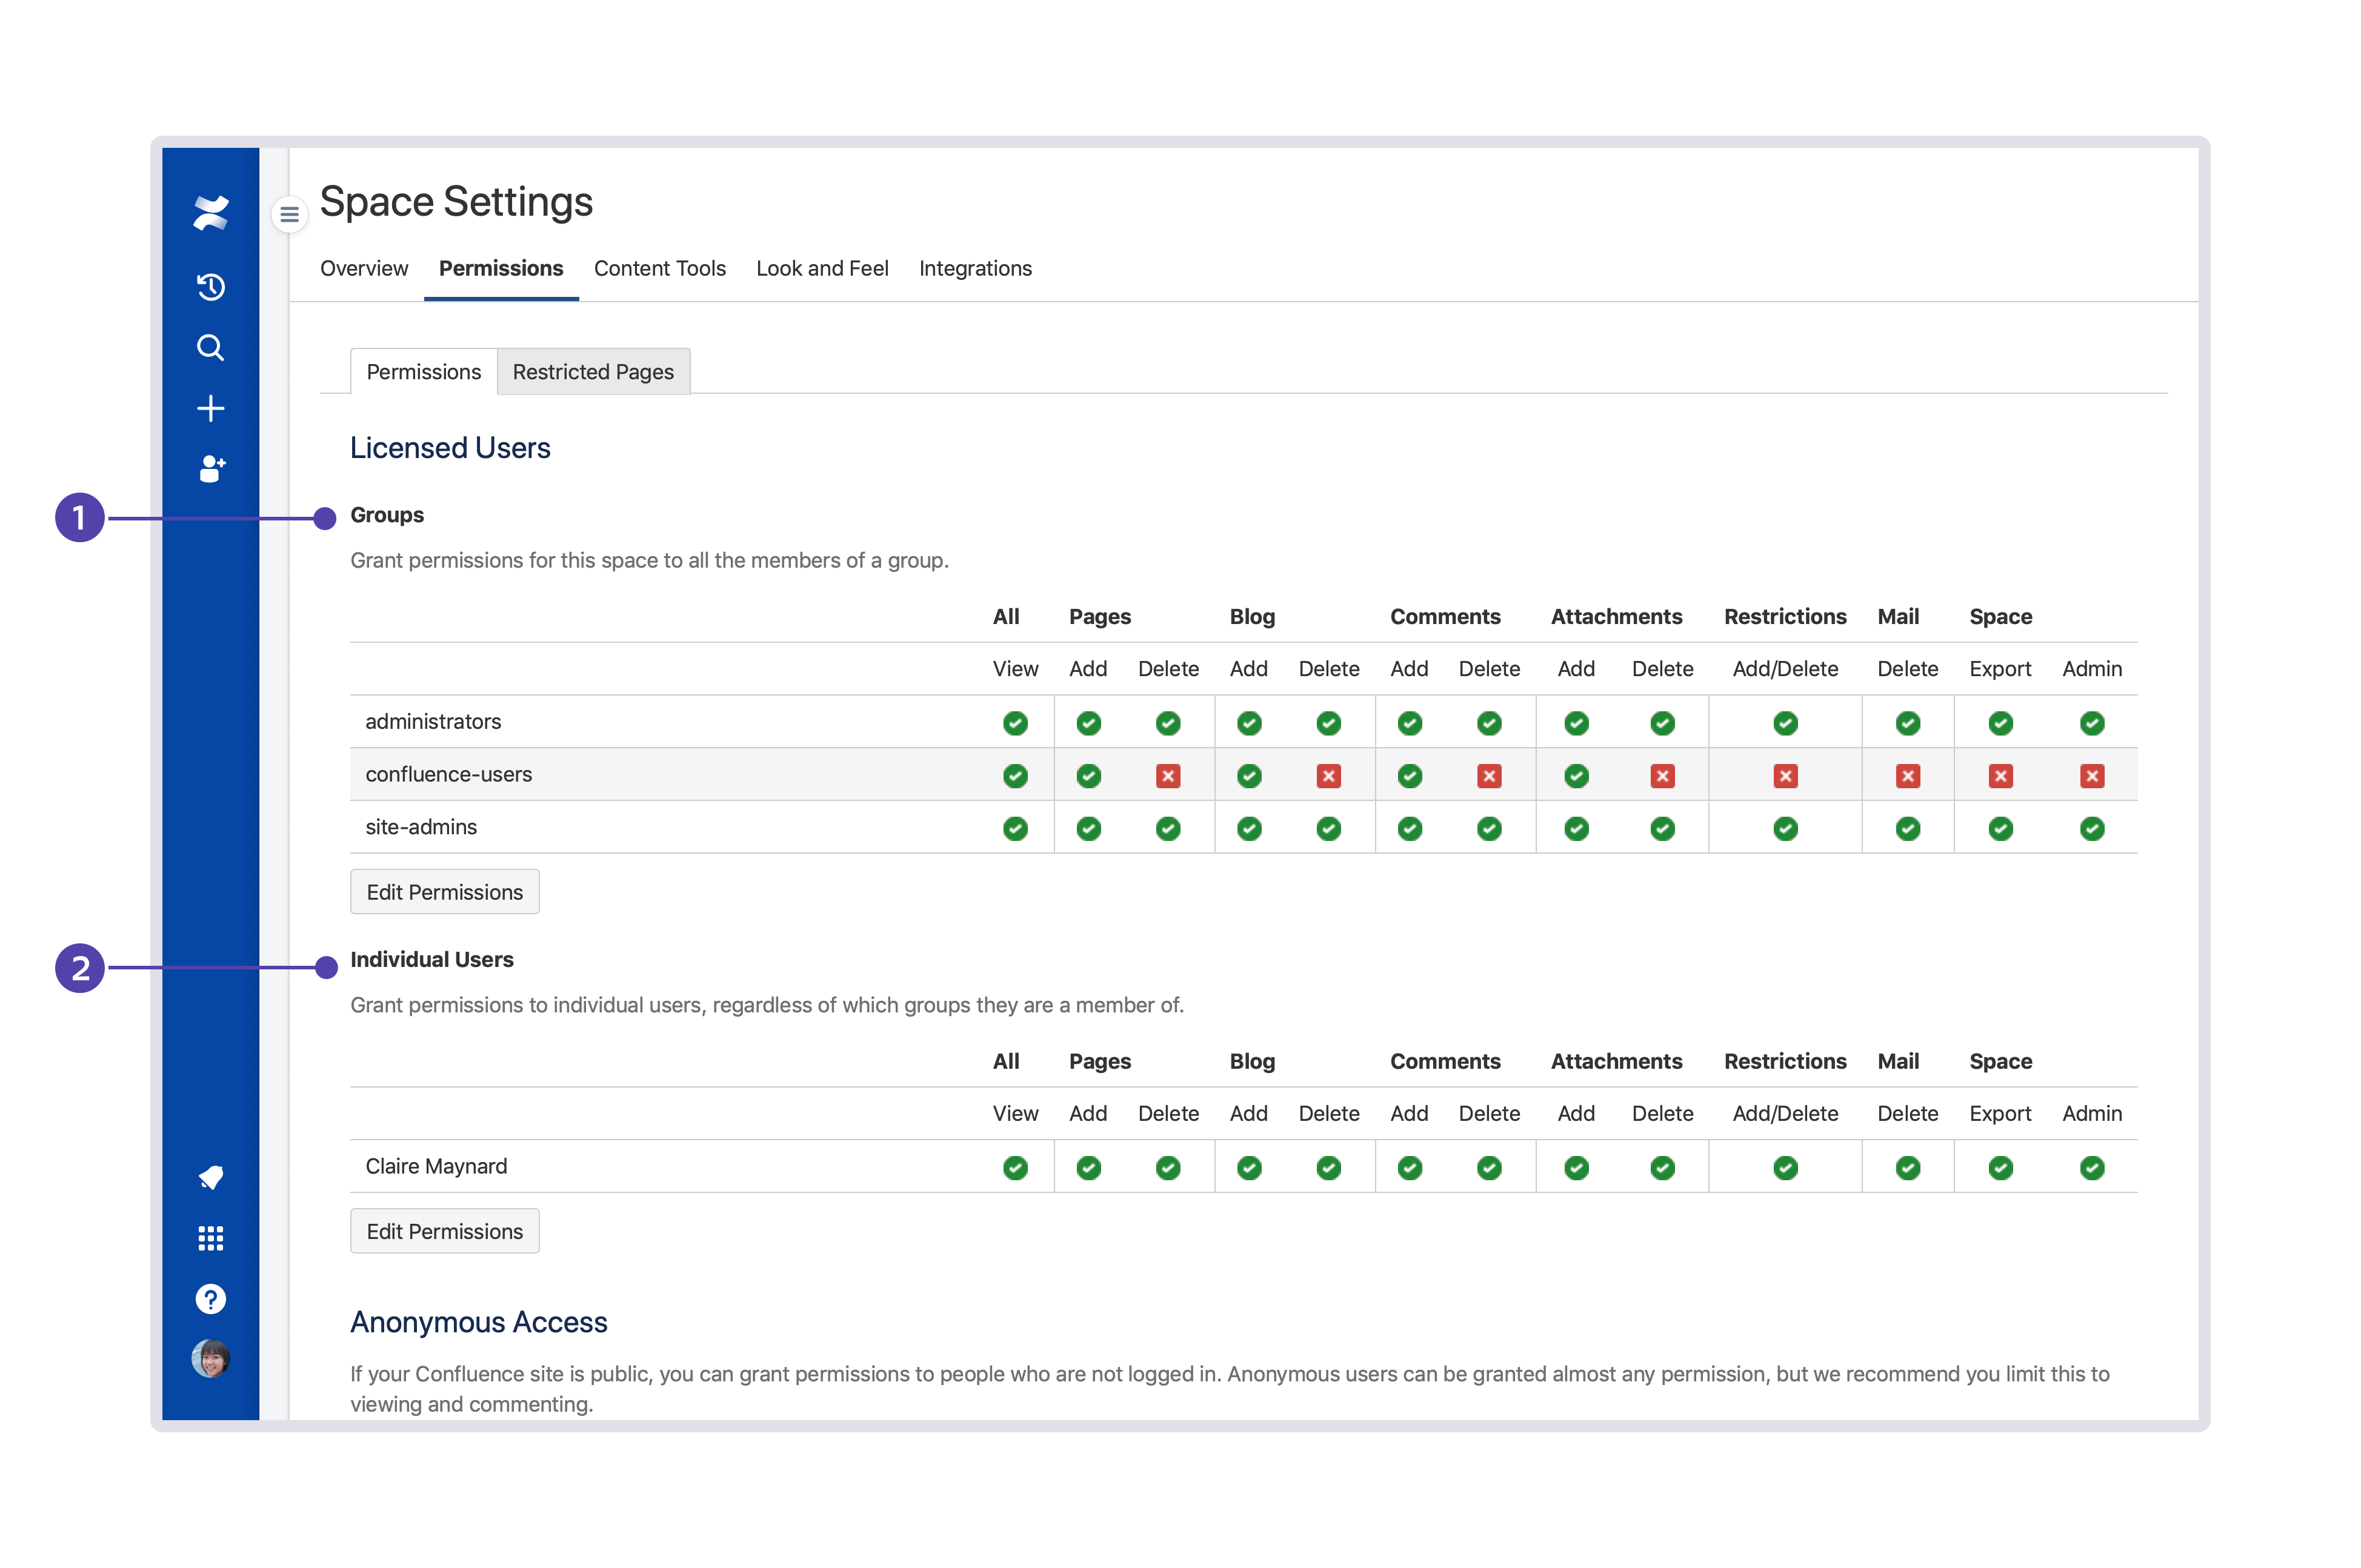This screenshot has height=1568, width=2361.
Task: Open notifications from the sidebar icon
Action: 210,1177
